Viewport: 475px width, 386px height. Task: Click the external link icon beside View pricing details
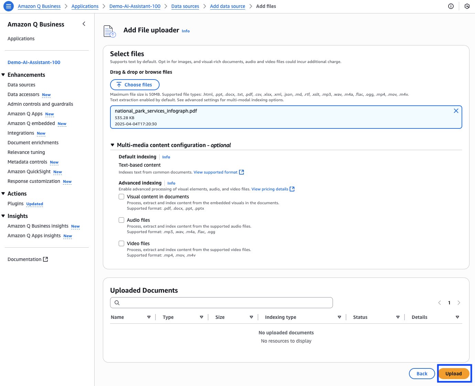click(x=292, y=189)
